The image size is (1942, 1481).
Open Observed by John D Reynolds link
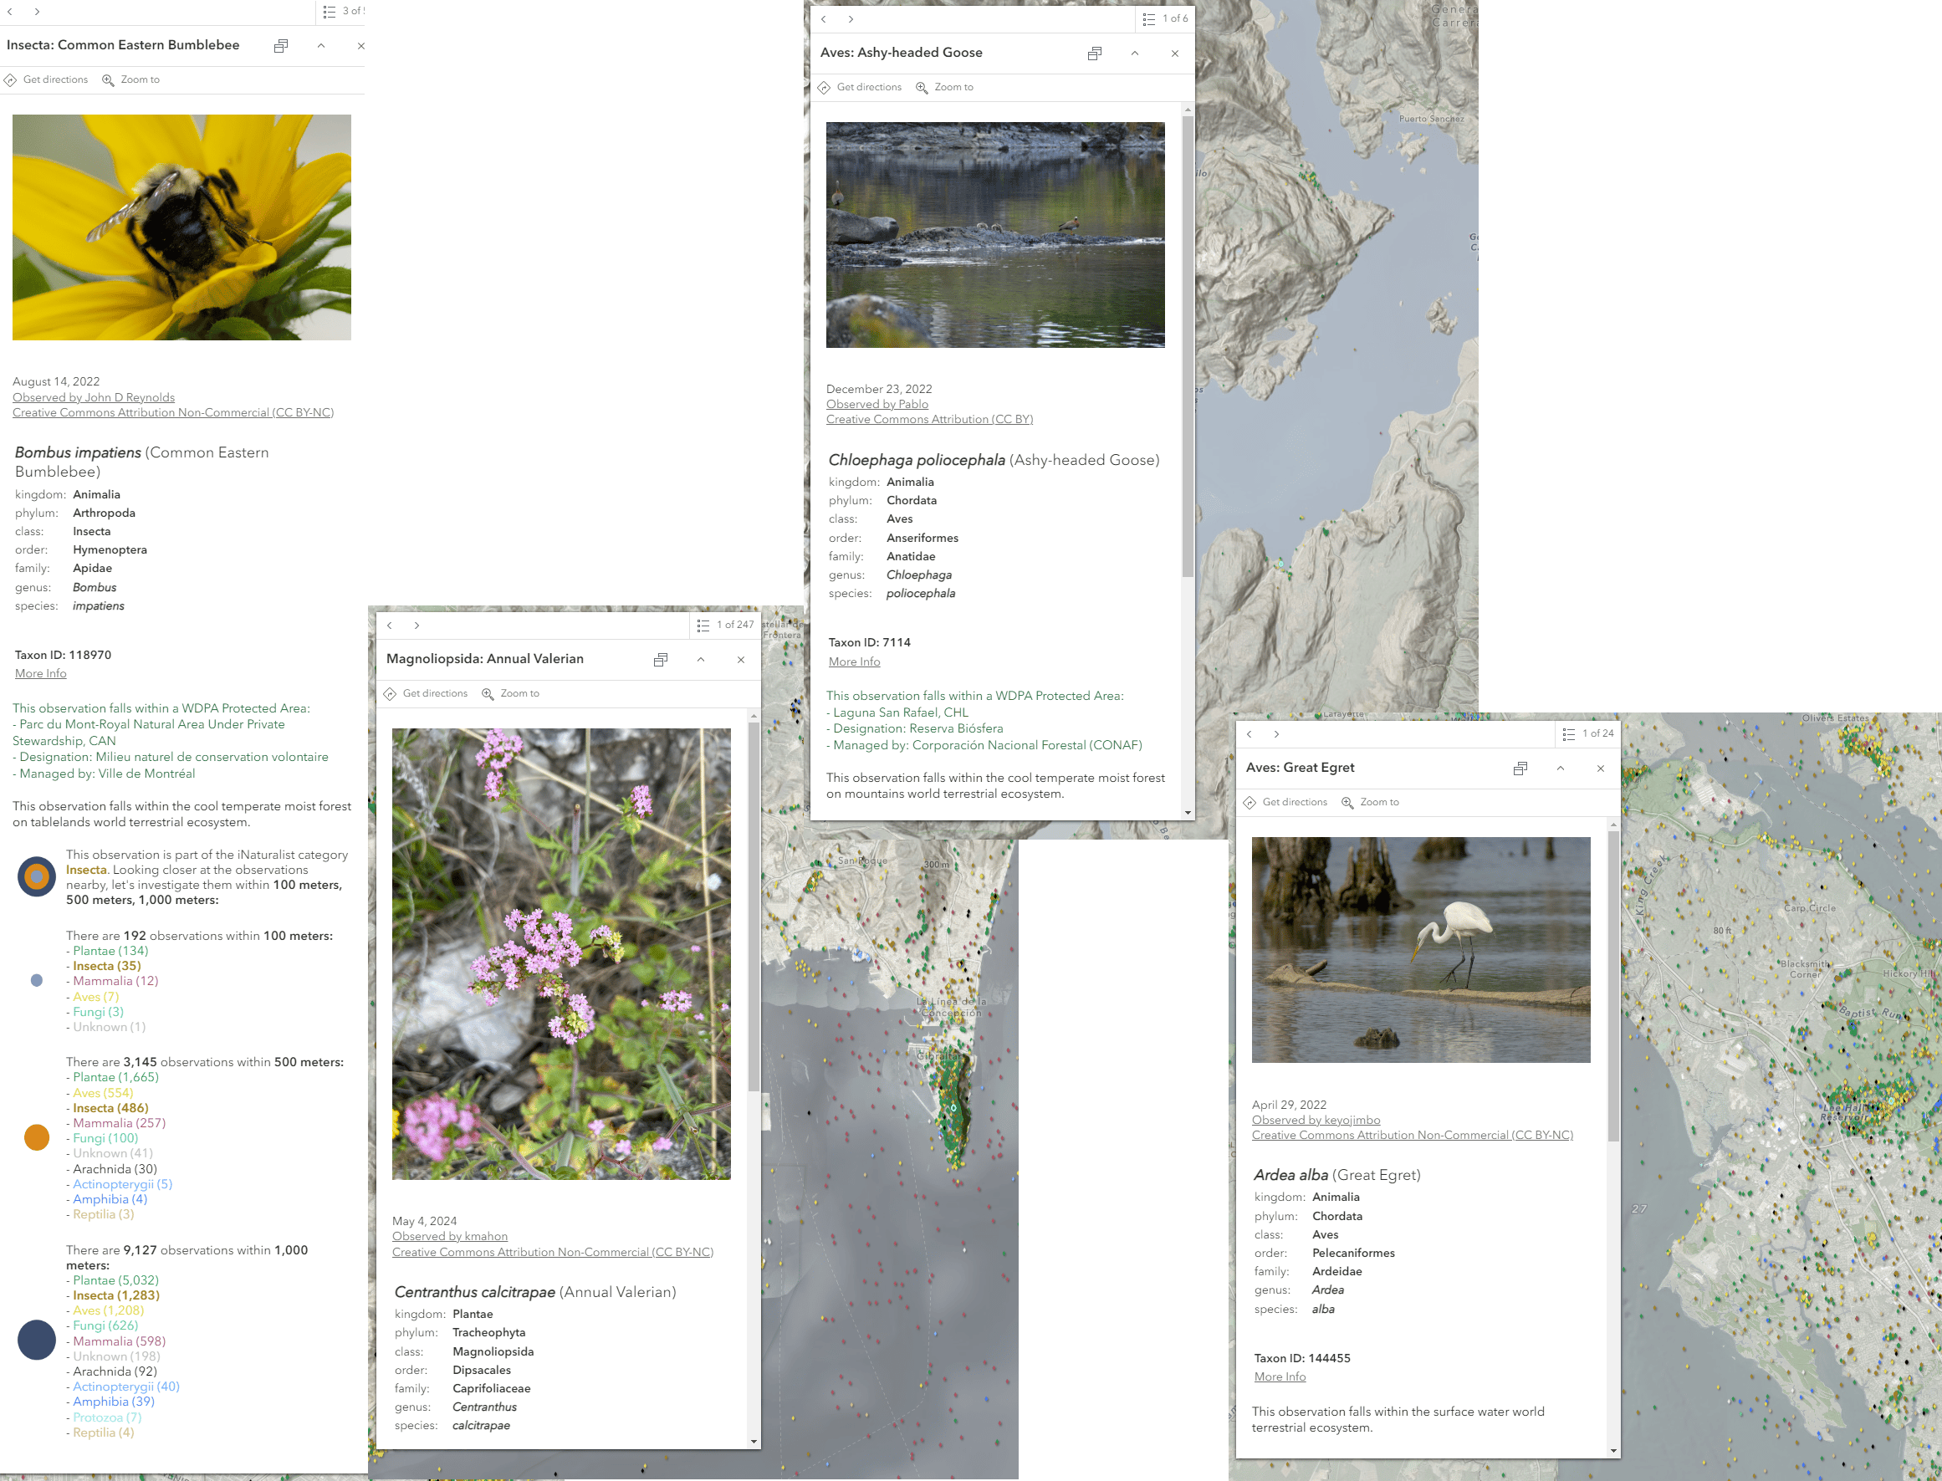coord(94,397)
